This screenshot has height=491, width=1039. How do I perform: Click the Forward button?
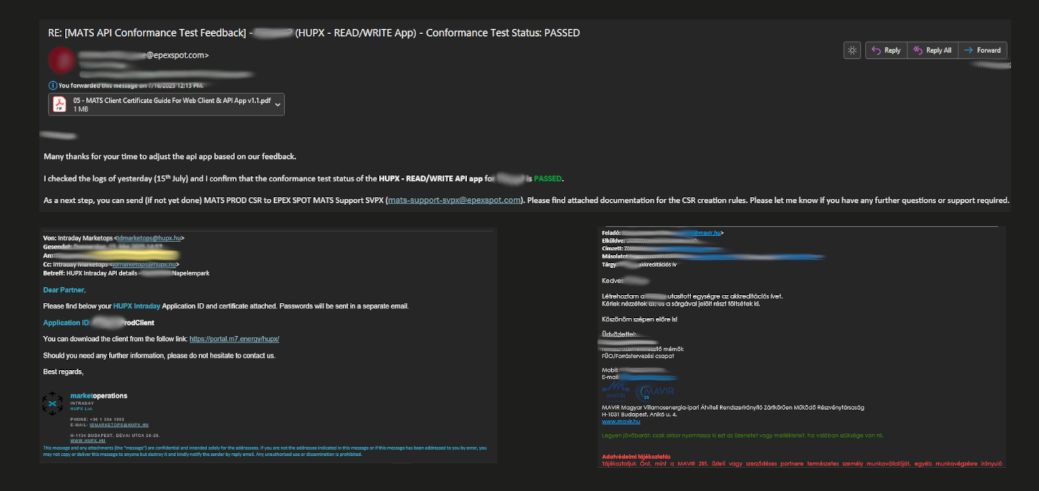(982, 51)
